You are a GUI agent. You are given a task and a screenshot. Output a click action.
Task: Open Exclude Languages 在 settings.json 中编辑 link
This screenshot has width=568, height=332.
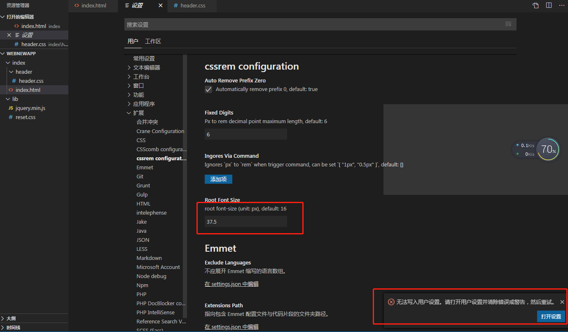[231, 284]
